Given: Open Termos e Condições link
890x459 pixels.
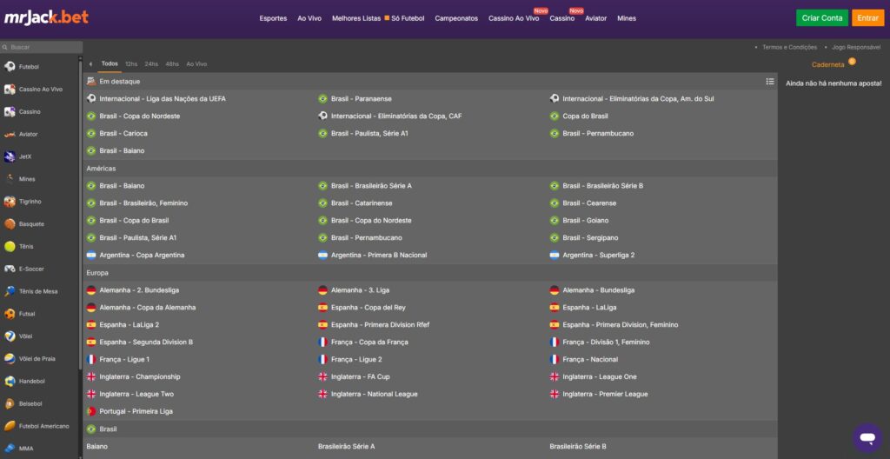Looking at the screenshot, I should pyautogui.click(x=789, y=47).
